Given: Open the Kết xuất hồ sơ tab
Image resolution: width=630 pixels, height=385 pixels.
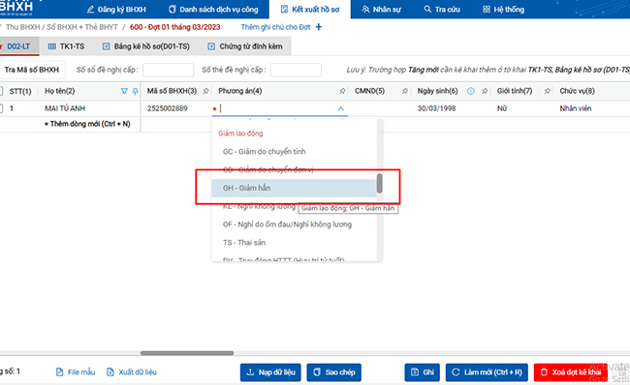Looking at the screenshot, I should coord(310,10).
